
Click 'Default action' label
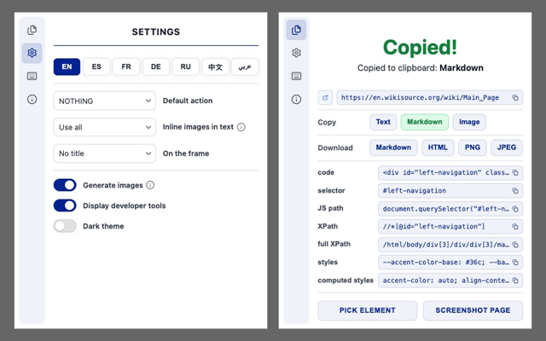[x=188, y=101]
